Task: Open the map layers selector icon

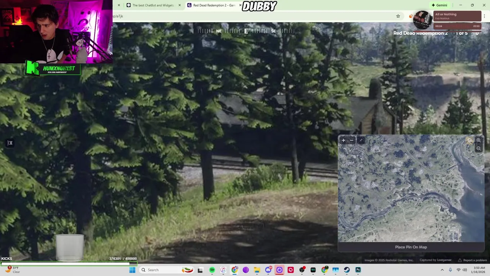Action: click(x=470, y=140)
